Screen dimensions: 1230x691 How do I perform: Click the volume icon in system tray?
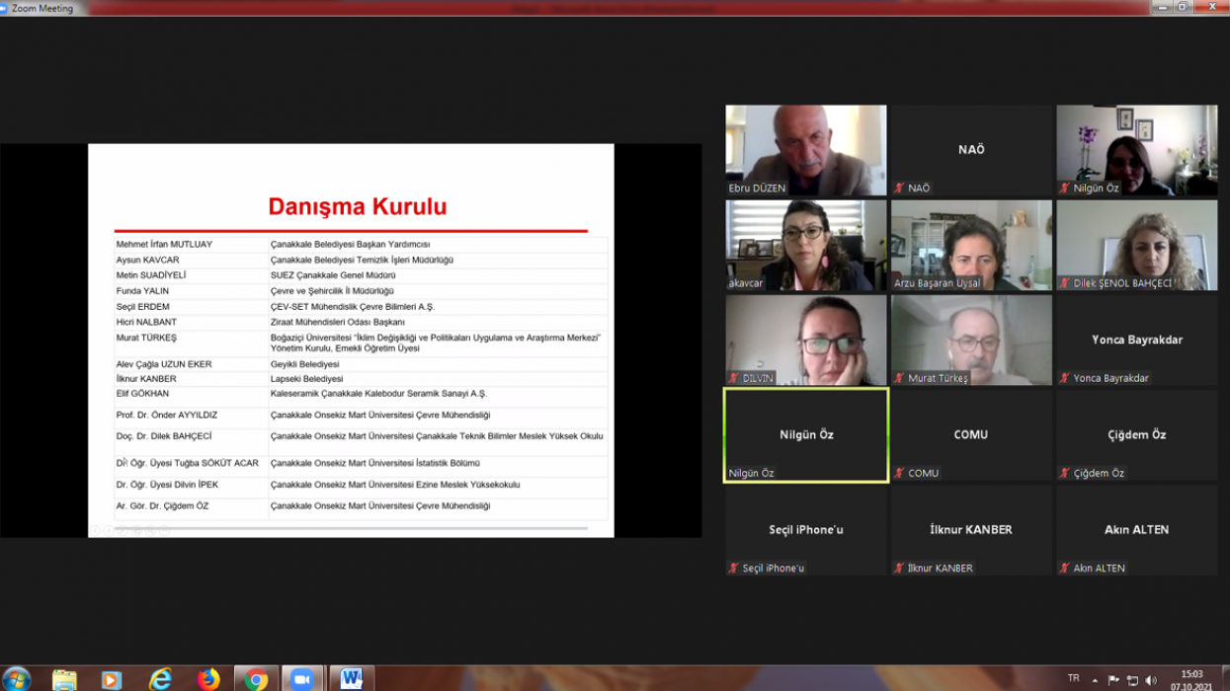click(x=1151, y=680)
